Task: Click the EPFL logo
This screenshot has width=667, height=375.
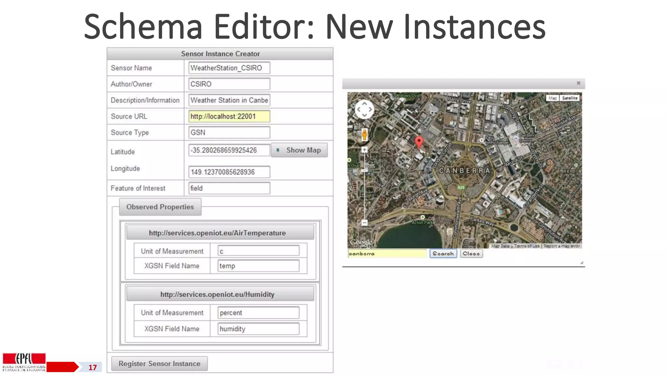Action: coord(24,362)
